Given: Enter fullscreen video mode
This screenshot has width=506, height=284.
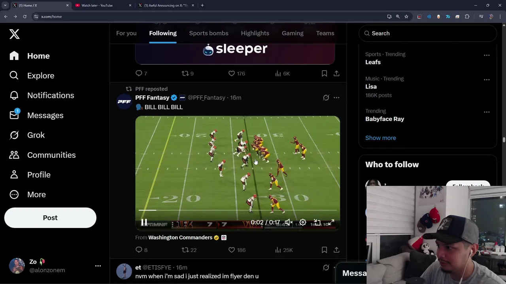Looking at the screenshot, I should click(x=331, y=222).
